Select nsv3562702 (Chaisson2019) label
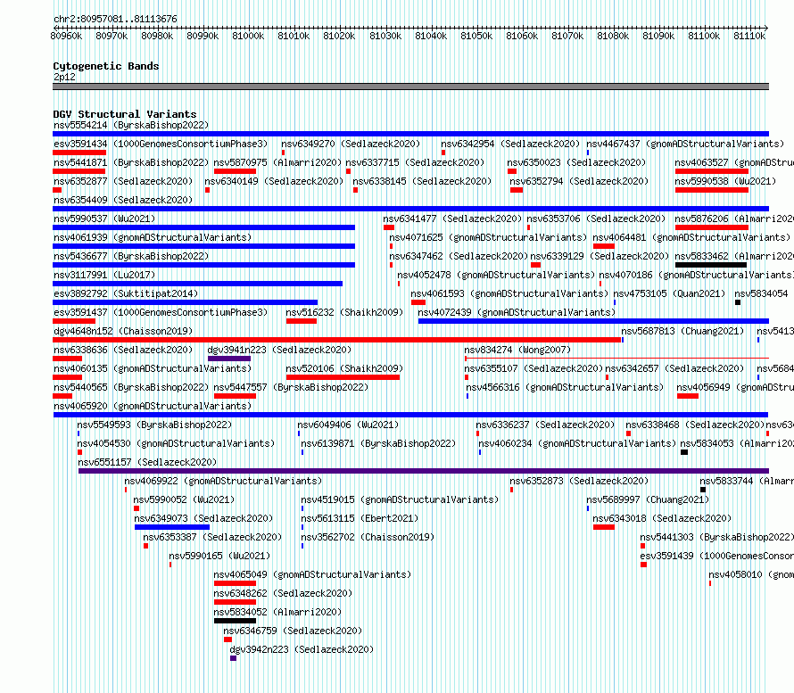 click(x=368, y=537)
